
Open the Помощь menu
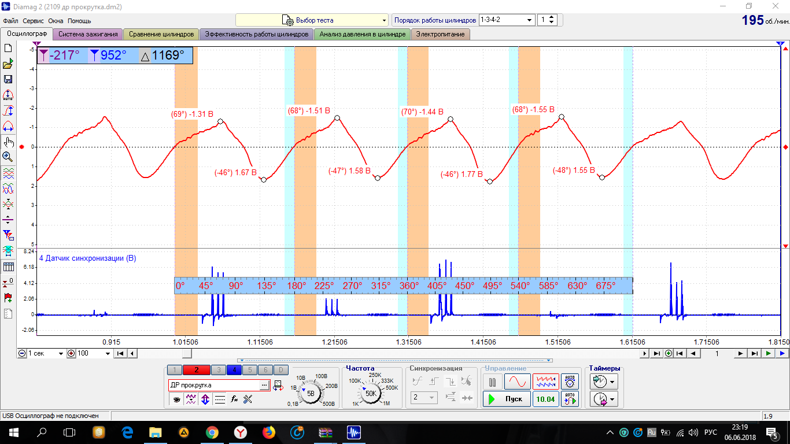[79, 20]
